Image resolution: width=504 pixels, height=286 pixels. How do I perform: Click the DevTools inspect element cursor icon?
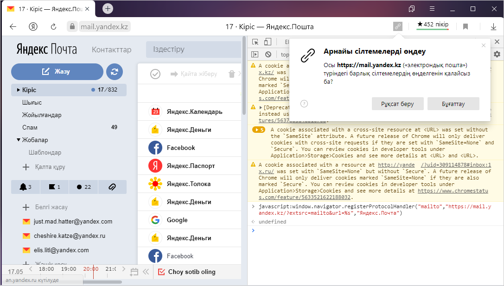[x=255, y=42]
